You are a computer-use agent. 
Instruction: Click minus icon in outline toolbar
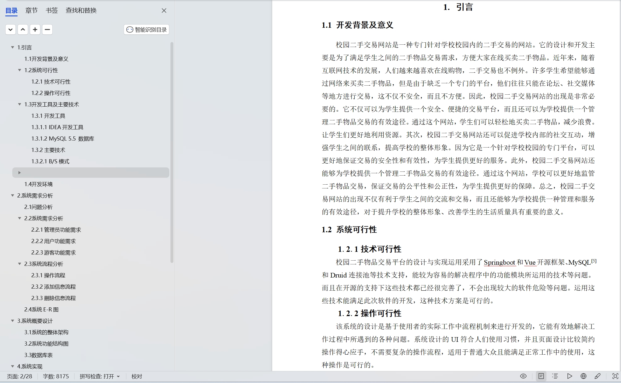click(47, 30)
